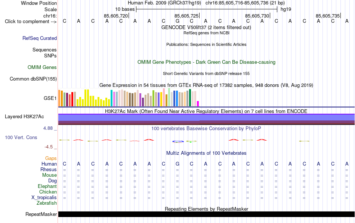This screenshot has height=223, width=355.
Task: Select the Rhesus species label
Action: click(x=49, y=169)
